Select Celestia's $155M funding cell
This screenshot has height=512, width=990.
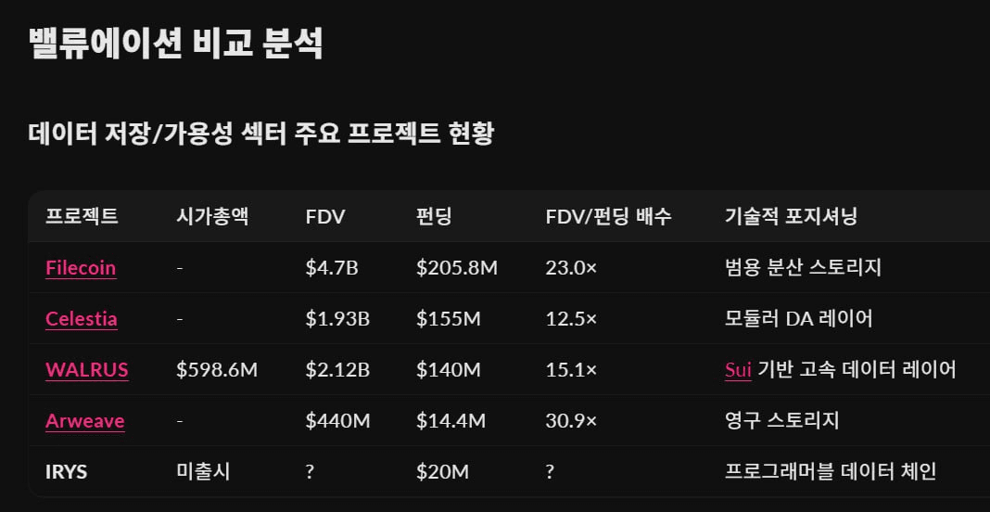click(x=449, y=318)
